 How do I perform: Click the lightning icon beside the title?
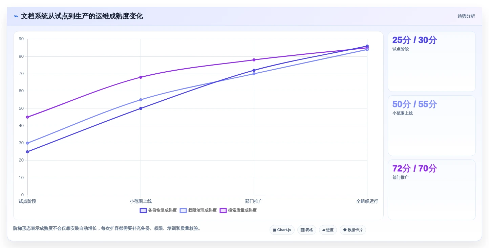[16, 16]
